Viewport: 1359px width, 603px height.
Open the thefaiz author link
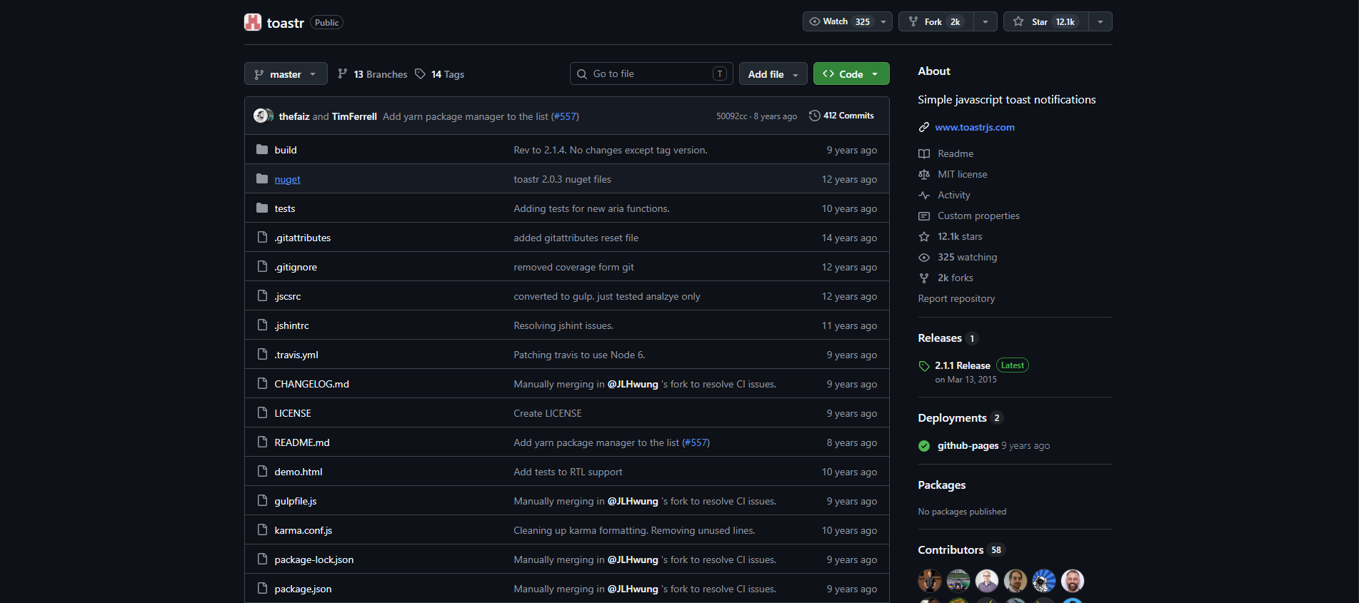click(294, 116)
